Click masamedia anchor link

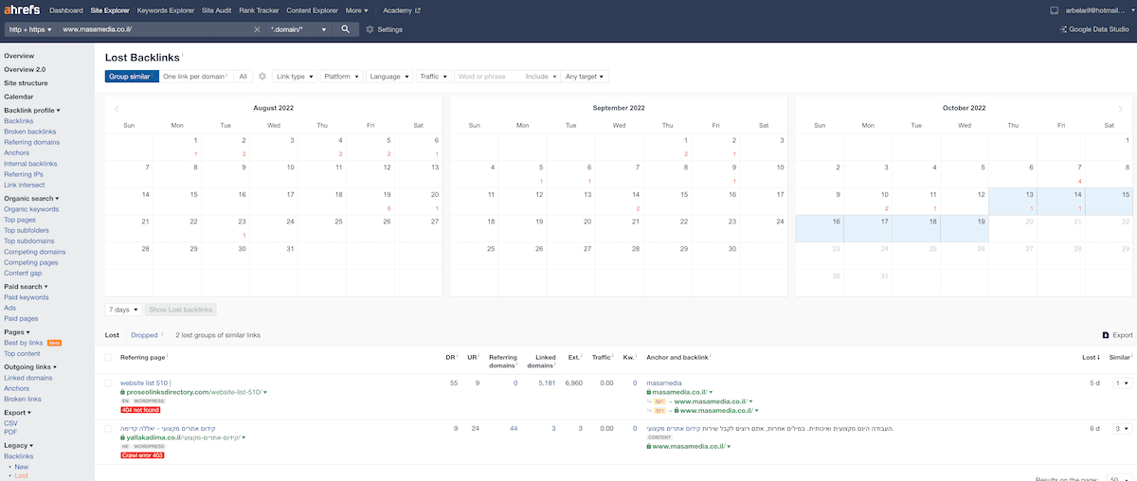664,383
